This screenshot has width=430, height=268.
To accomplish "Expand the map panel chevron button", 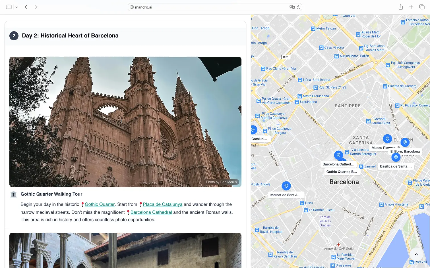I will pos(416,254).
